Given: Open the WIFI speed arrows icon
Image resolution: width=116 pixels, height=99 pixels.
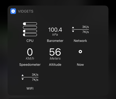Looking at the screenshot, I should [30, 77].
